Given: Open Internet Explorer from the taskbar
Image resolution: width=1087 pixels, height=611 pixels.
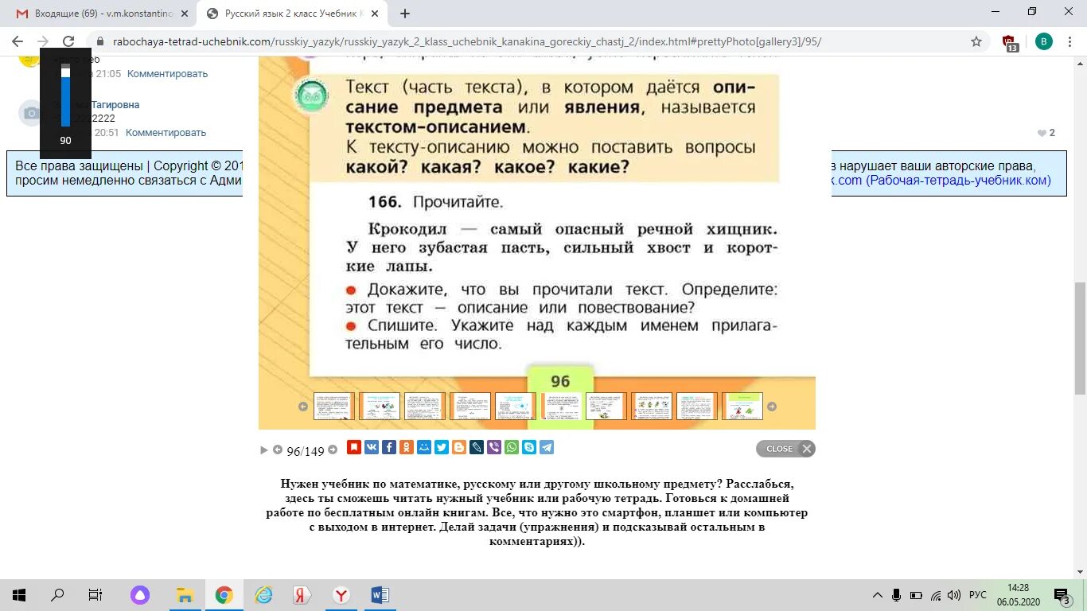Looking at the screenshot, I should point(263,595).
